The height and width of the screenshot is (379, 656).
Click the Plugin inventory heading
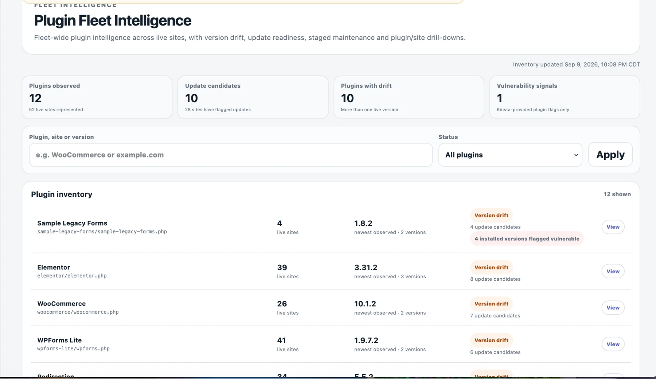[x=62, y=194]
